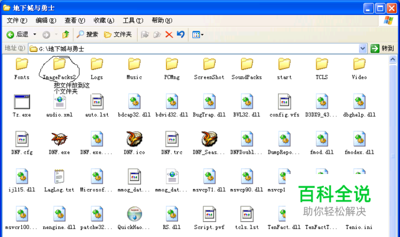
Task: Open the 查看(V) menu
Action: (75, 20)
